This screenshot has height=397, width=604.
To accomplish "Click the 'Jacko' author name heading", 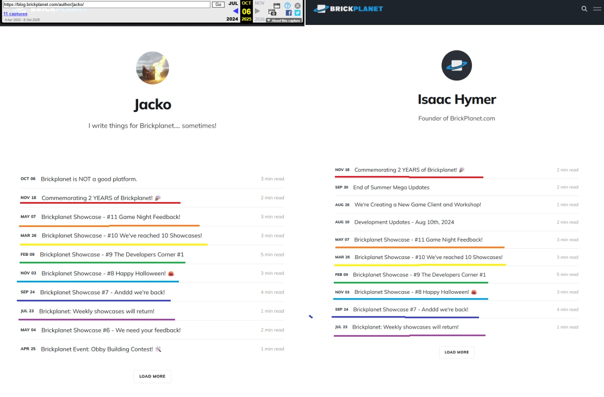I will (x=153, y=104).
